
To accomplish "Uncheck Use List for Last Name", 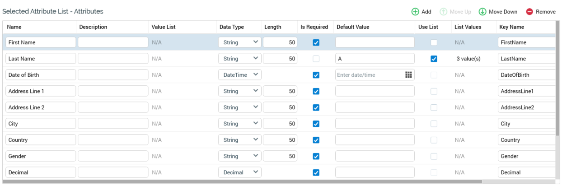I will [x=434, y=59].
